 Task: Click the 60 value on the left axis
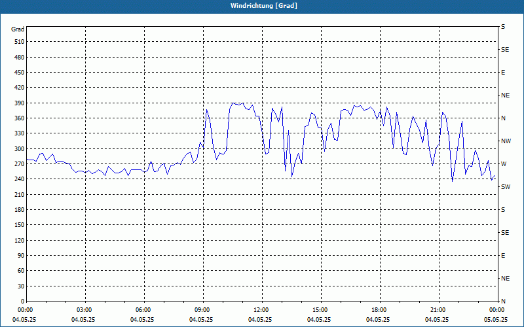coord(21,271)
